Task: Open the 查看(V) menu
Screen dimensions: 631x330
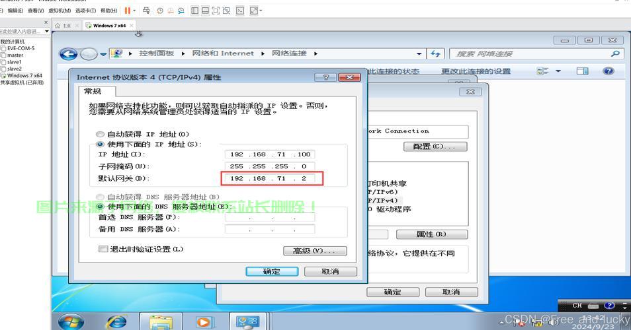Action: pyautogui.click(x=36, y=11)
